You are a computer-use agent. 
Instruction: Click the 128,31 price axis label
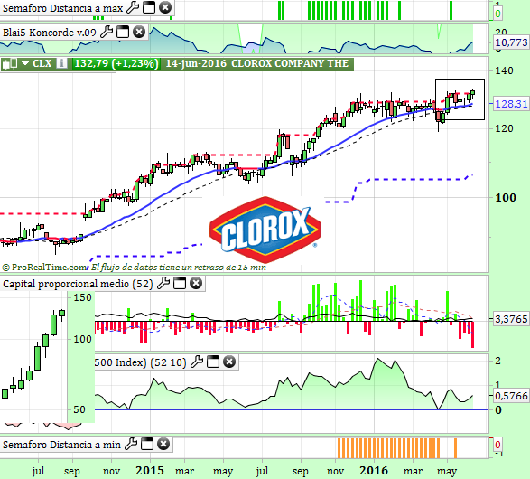[x=511, y=104]
